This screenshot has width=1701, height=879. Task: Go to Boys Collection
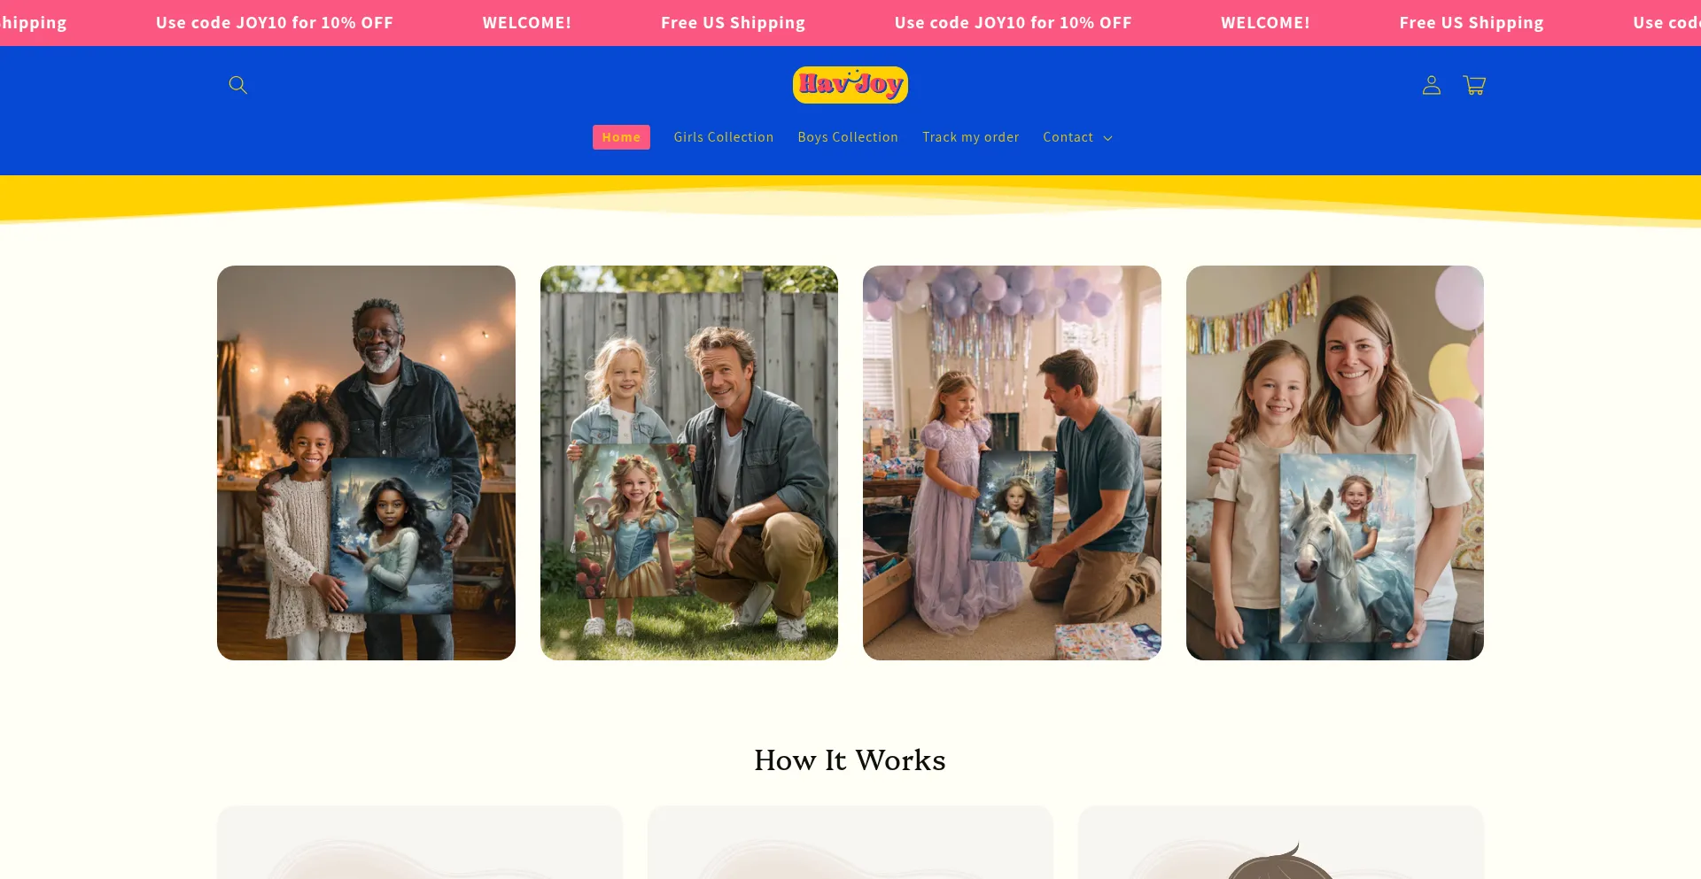tap(848, 137)
